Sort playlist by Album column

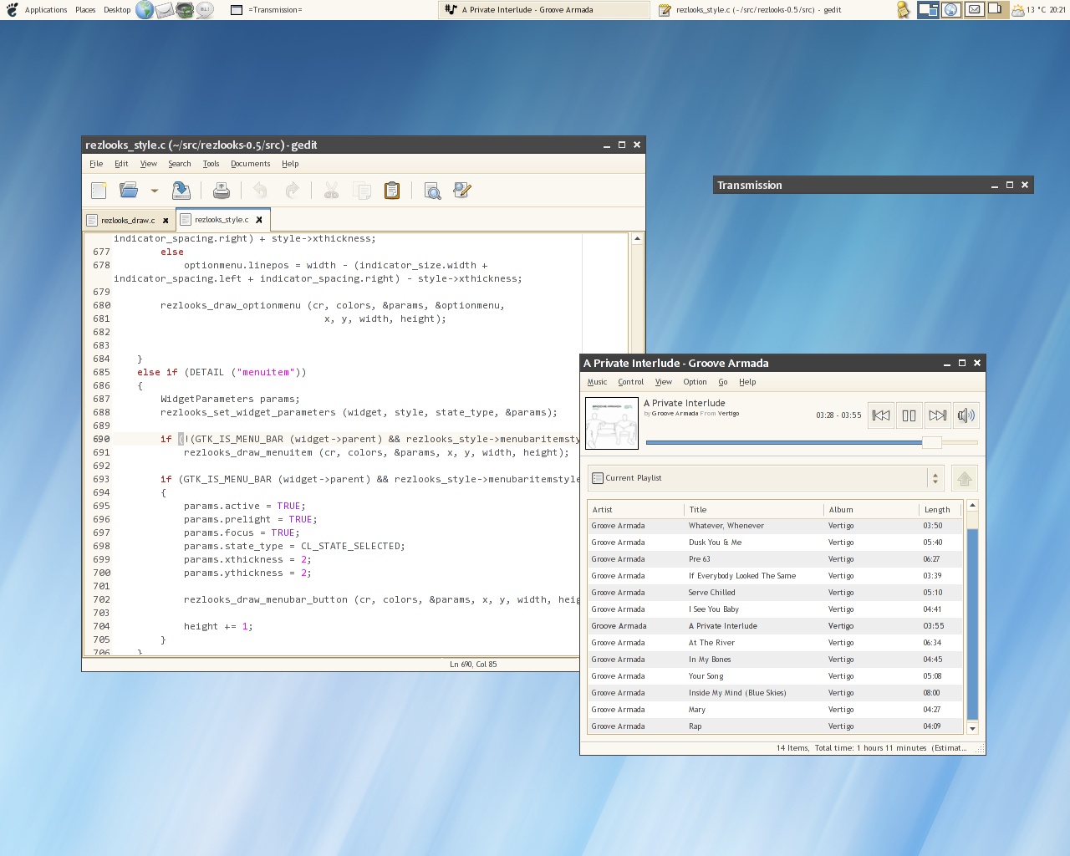pyautogui.click(x=871, y=510)
